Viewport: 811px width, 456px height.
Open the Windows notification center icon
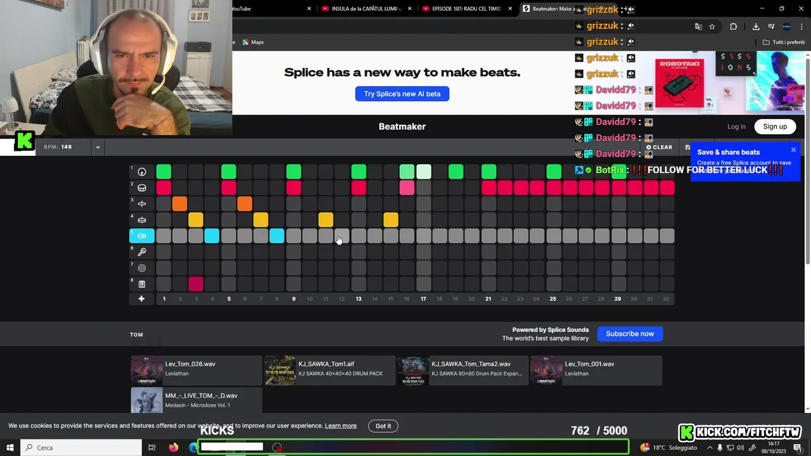(798, 448)
